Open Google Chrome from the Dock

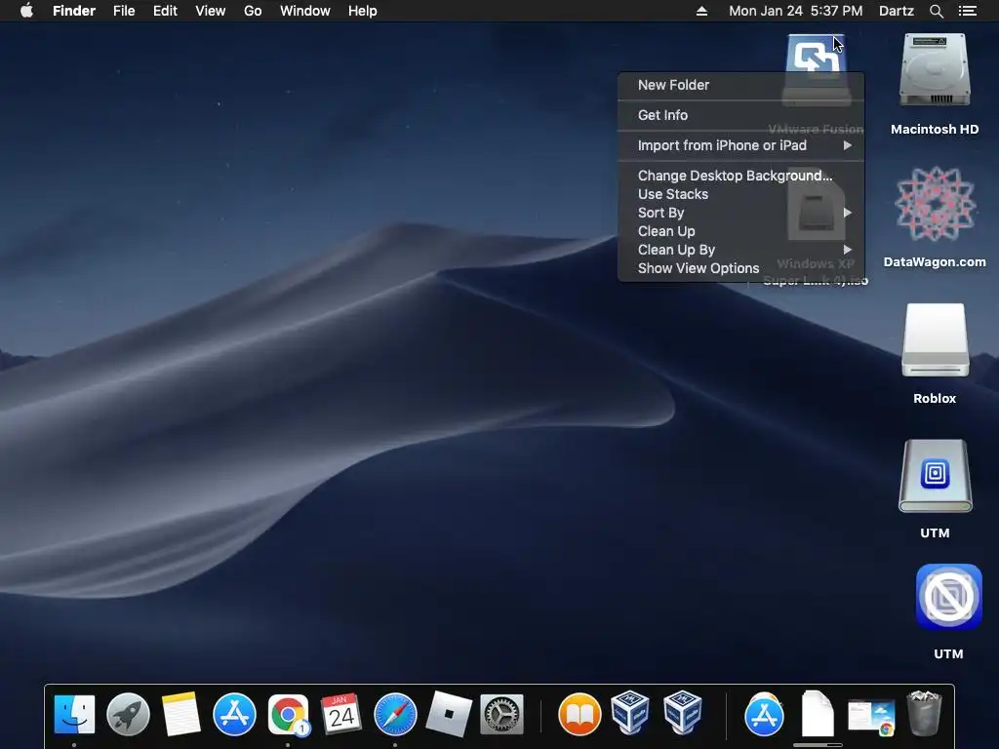(288, 714)
